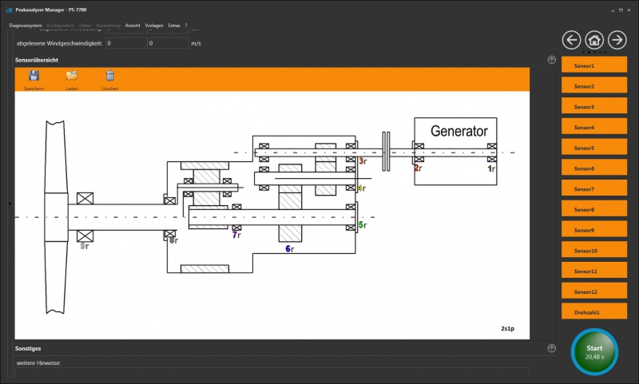Open the Ansicht menu

tap(133, 26)
